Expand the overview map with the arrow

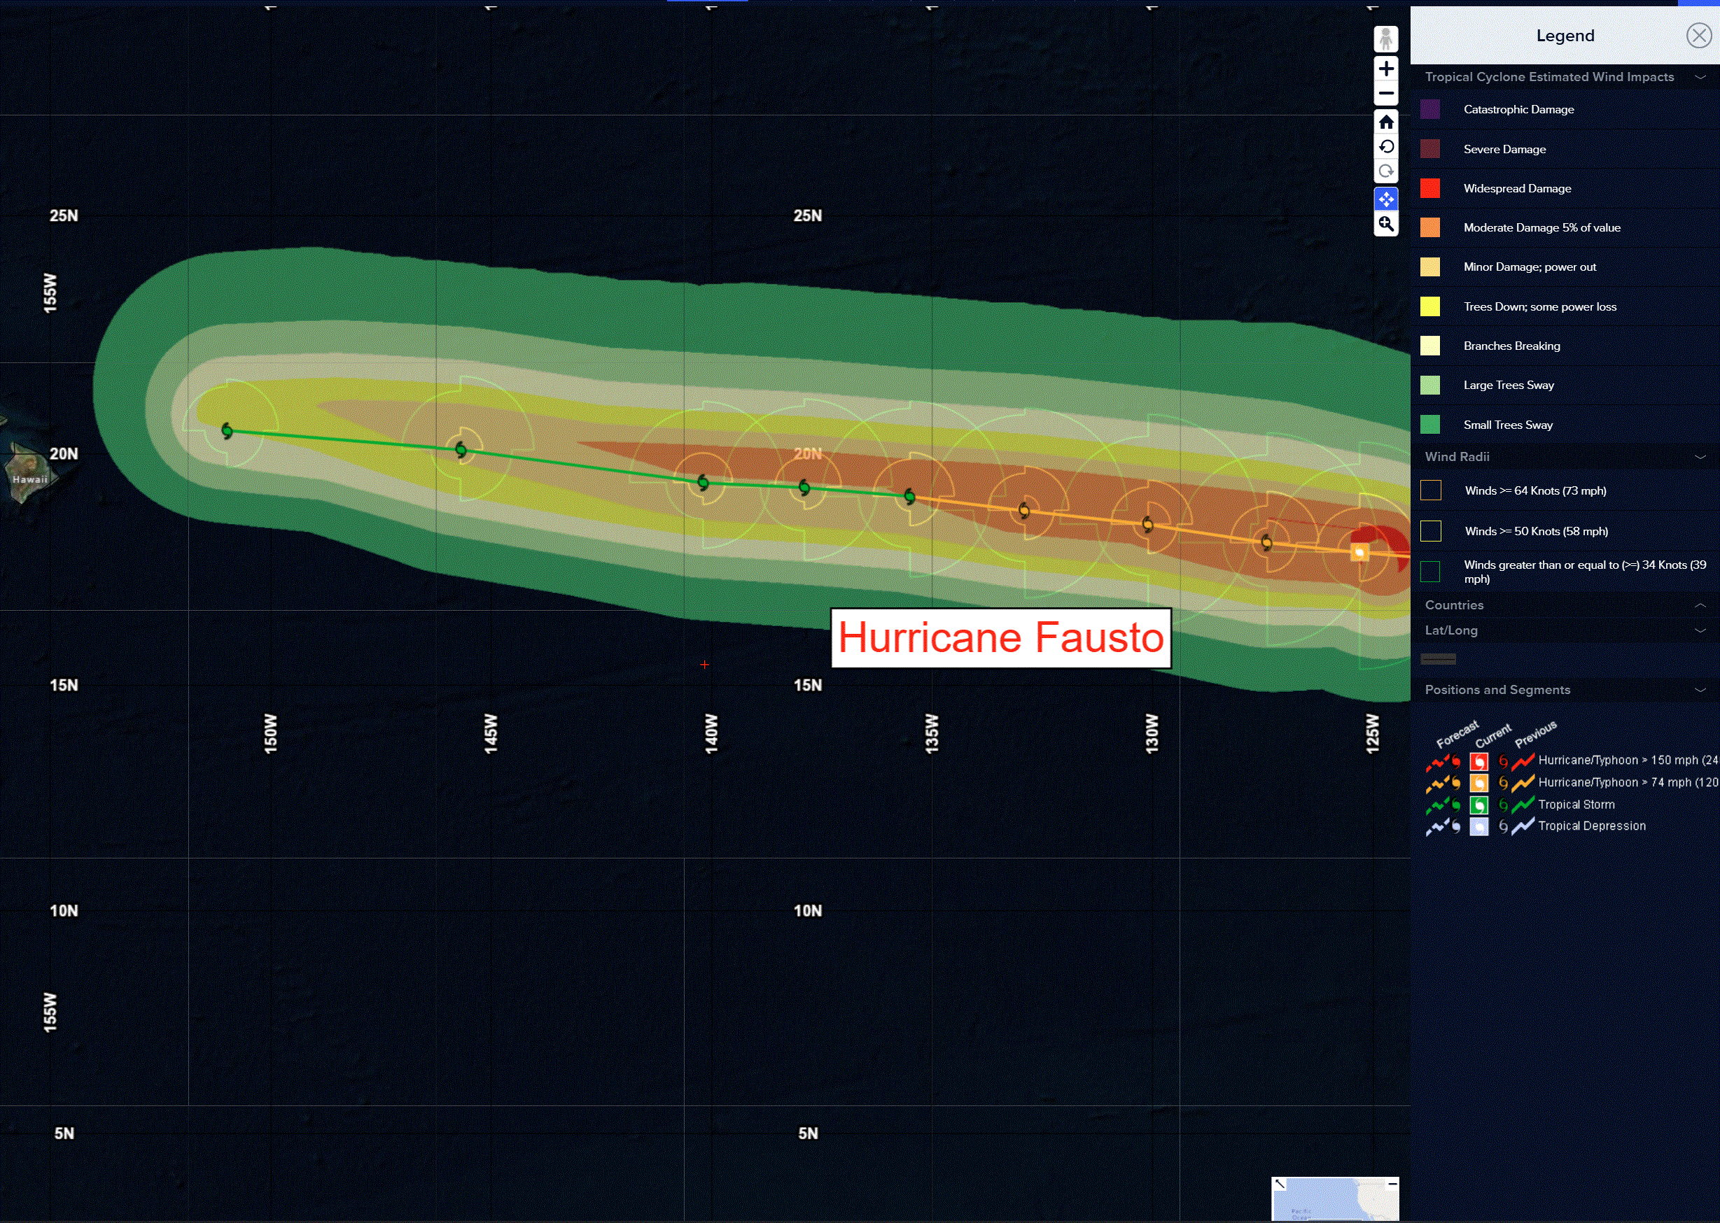pyautogui.click(x=1279, y=1184)
